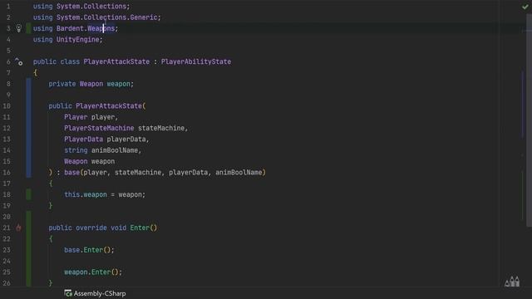Click the inheritance gutter icon beside PlayerAttackState class

18,61
